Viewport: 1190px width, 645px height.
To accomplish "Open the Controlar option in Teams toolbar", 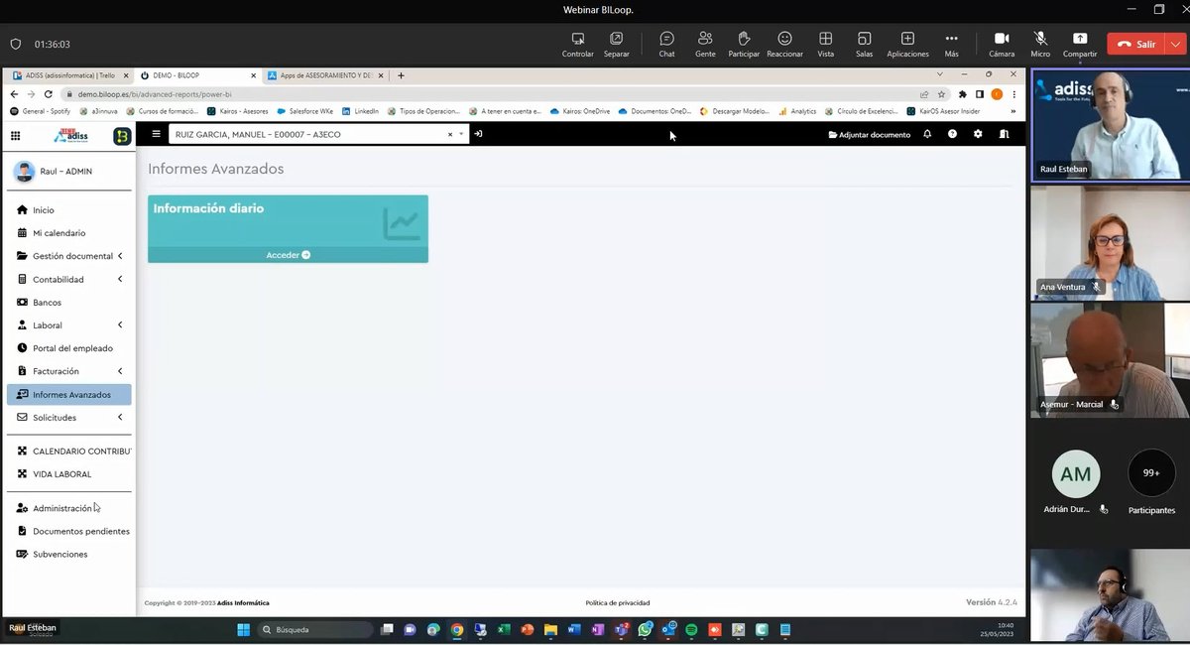I will [x=577, y=45].
